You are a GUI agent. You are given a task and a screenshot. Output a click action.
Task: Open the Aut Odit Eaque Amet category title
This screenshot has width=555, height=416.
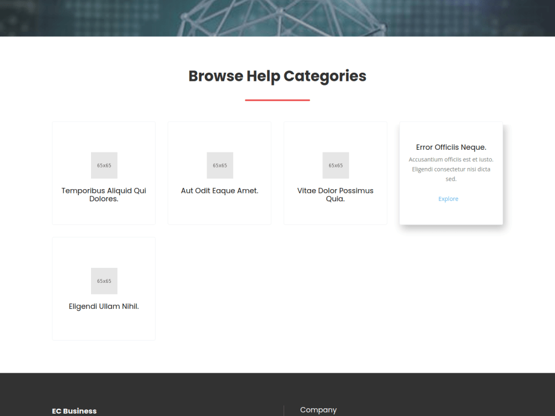pyautogui.click(x=219, y=191)
